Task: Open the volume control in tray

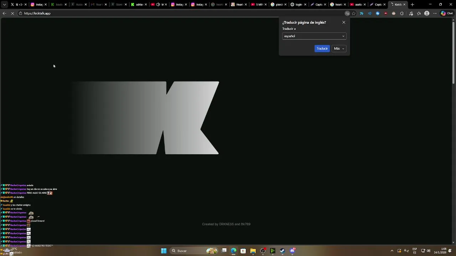Action: (429, 251)
